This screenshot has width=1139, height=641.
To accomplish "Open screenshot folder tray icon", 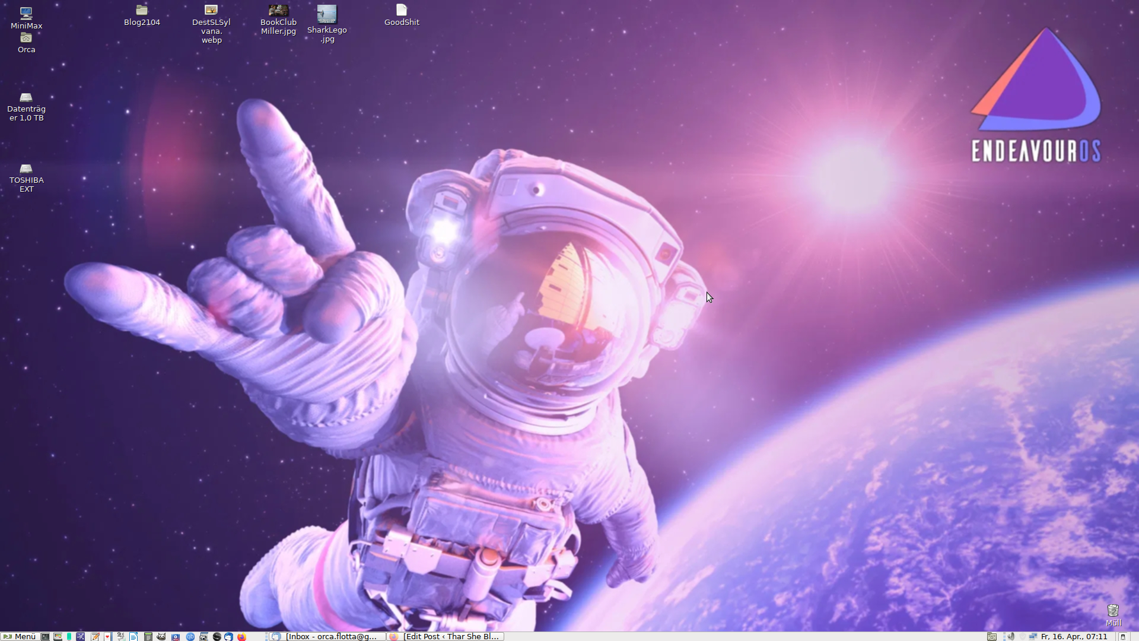I will click(x=991, y=636).
